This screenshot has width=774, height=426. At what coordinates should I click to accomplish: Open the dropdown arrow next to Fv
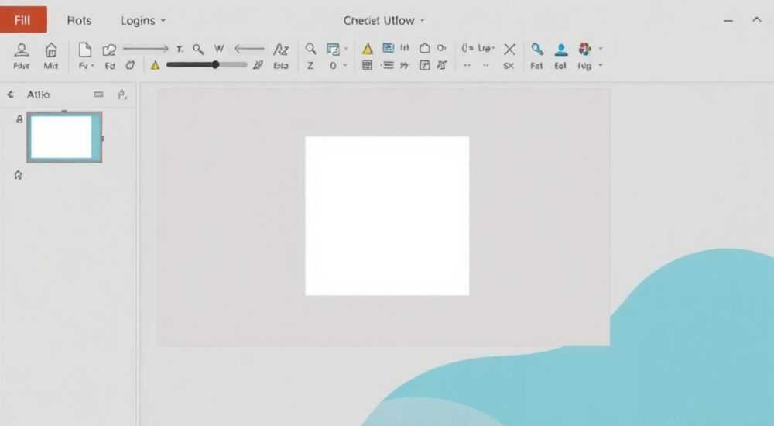pyautogui.click(x=92, y=66)
